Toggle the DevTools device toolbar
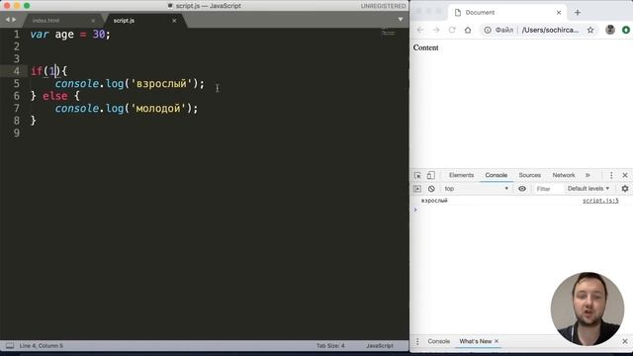This screenshot has width=633, height=356. coord(431,175)
